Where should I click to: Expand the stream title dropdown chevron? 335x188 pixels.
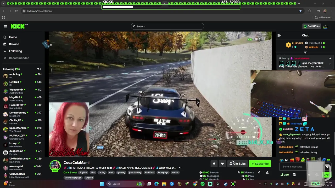pyautogui.click(x=180, y=168)
